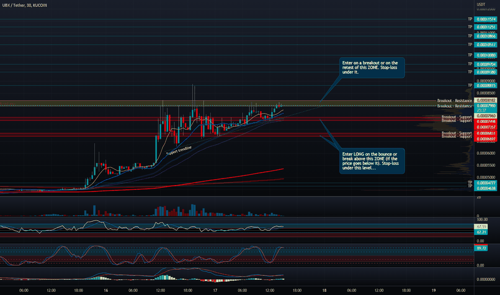Click the current price label 0.00007980

[x=486, y=106]
